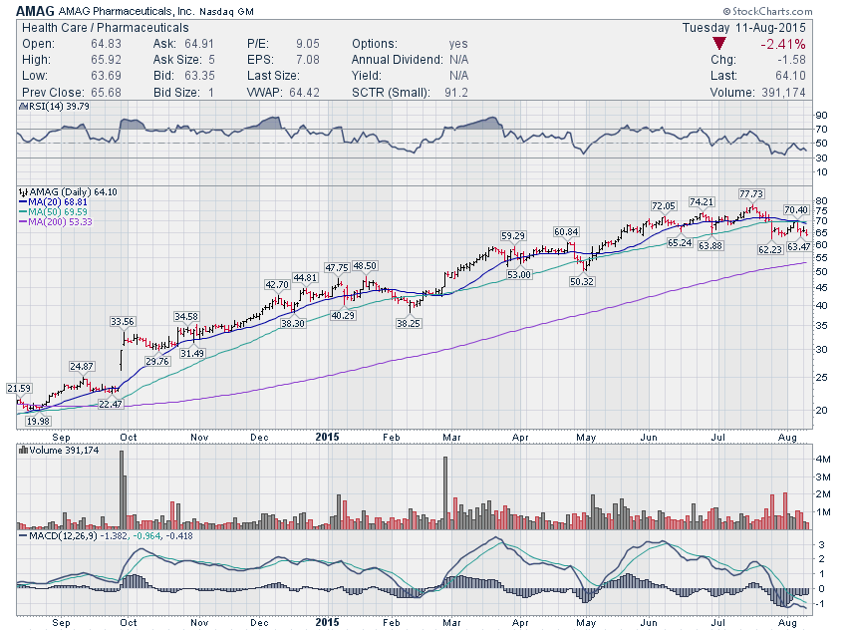Click the MACD line legend marker
Screen dimensions: 847x631
tap(23, 536)
